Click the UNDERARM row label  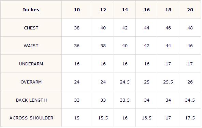[x=31, y=64]
